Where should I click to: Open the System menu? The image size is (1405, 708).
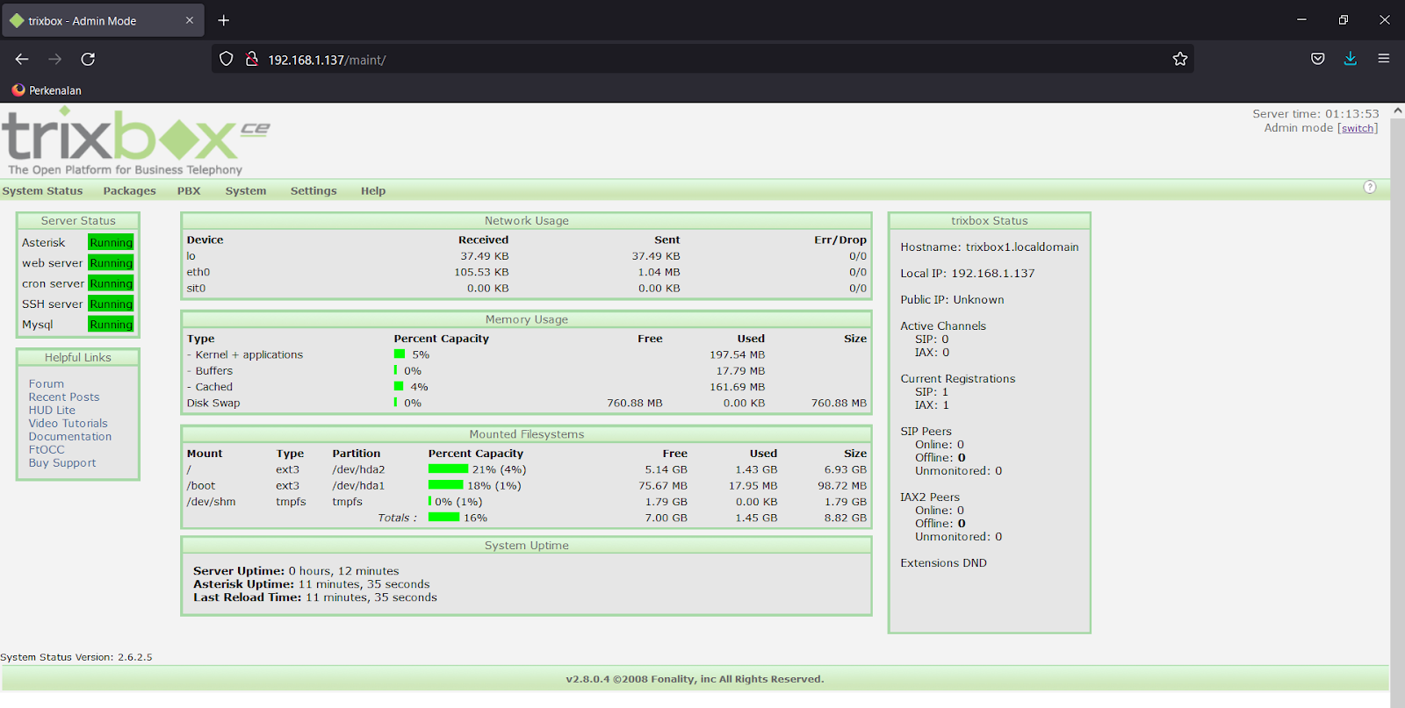245,190
